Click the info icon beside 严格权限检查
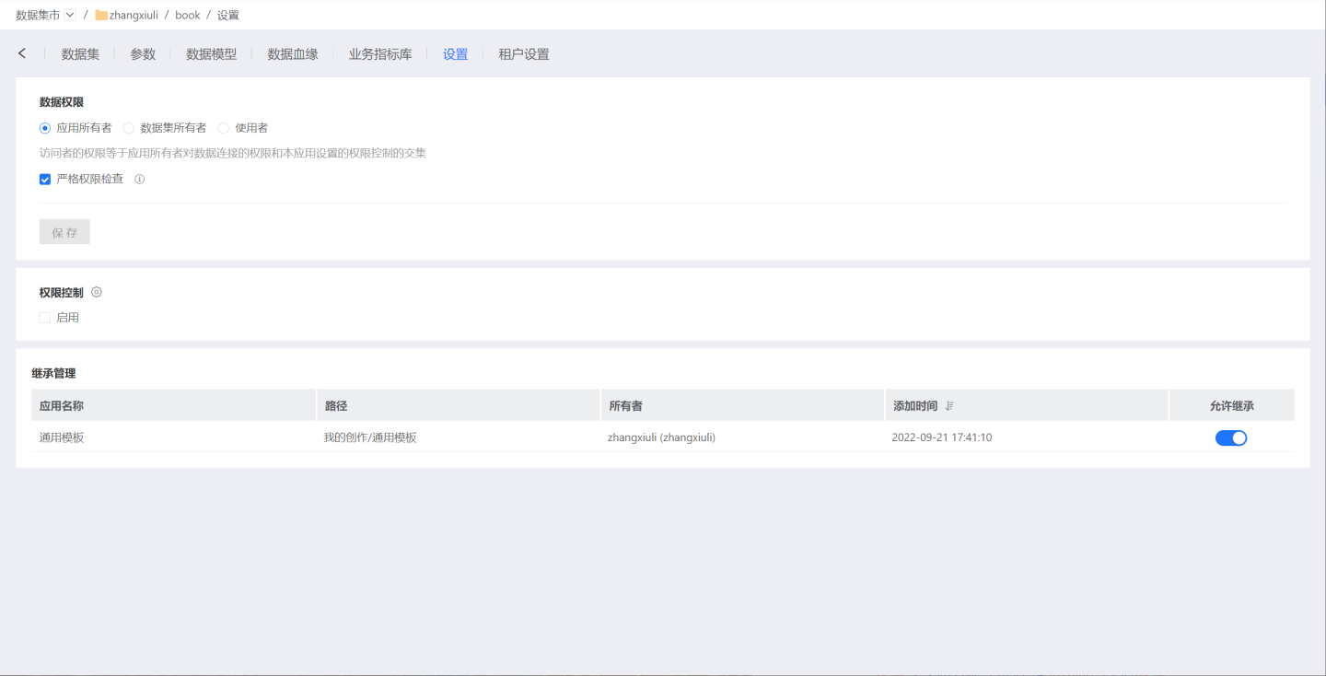This screenshot has width=1326, height=676. [x=140, y=180]
